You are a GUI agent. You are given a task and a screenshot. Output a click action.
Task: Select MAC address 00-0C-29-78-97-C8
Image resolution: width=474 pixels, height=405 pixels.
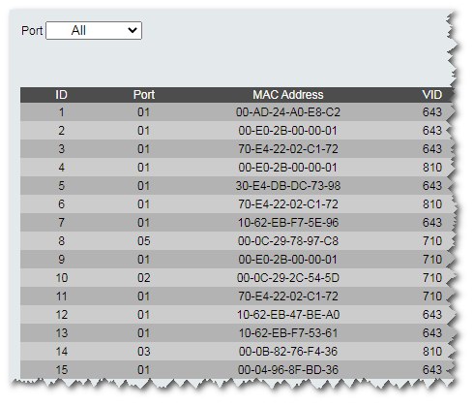(288, 241)
